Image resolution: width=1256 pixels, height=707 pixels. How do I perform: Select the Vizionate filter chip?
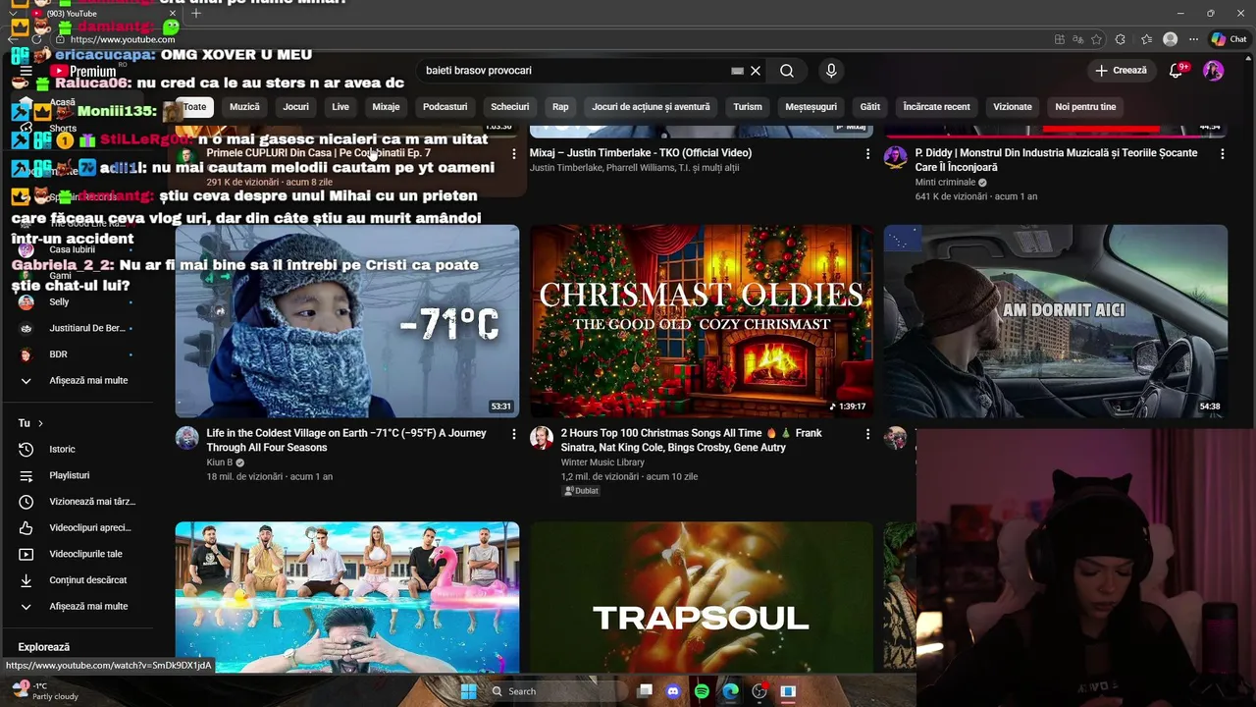pyautogui.click(x=1012, y=107)
